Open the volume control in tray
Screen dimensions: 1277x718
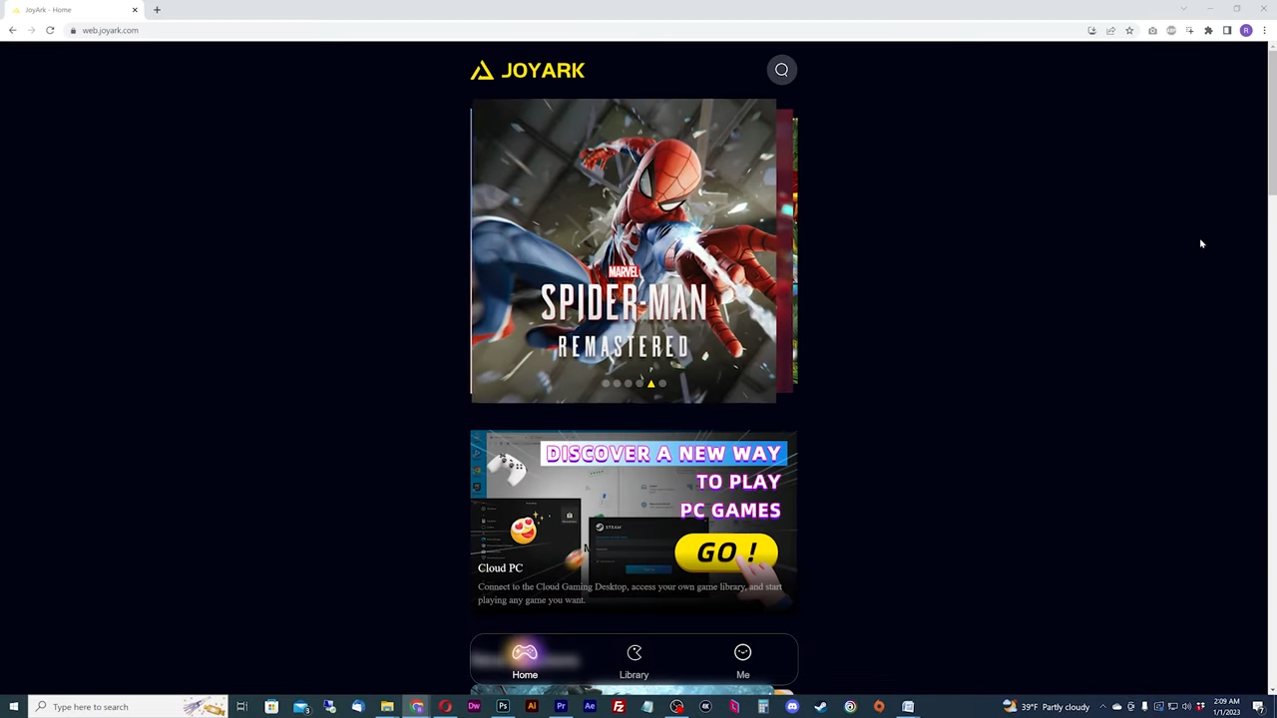click(x=1186, y=707)
